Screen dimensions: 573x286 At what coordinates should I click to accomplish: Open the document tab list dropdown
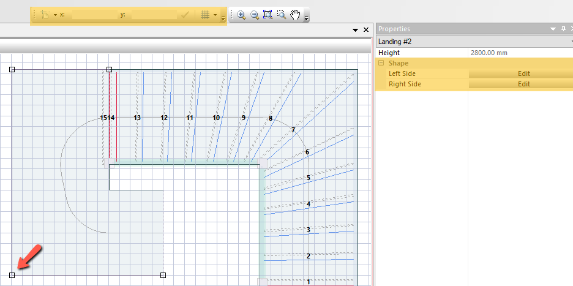(x=355, y=30)
